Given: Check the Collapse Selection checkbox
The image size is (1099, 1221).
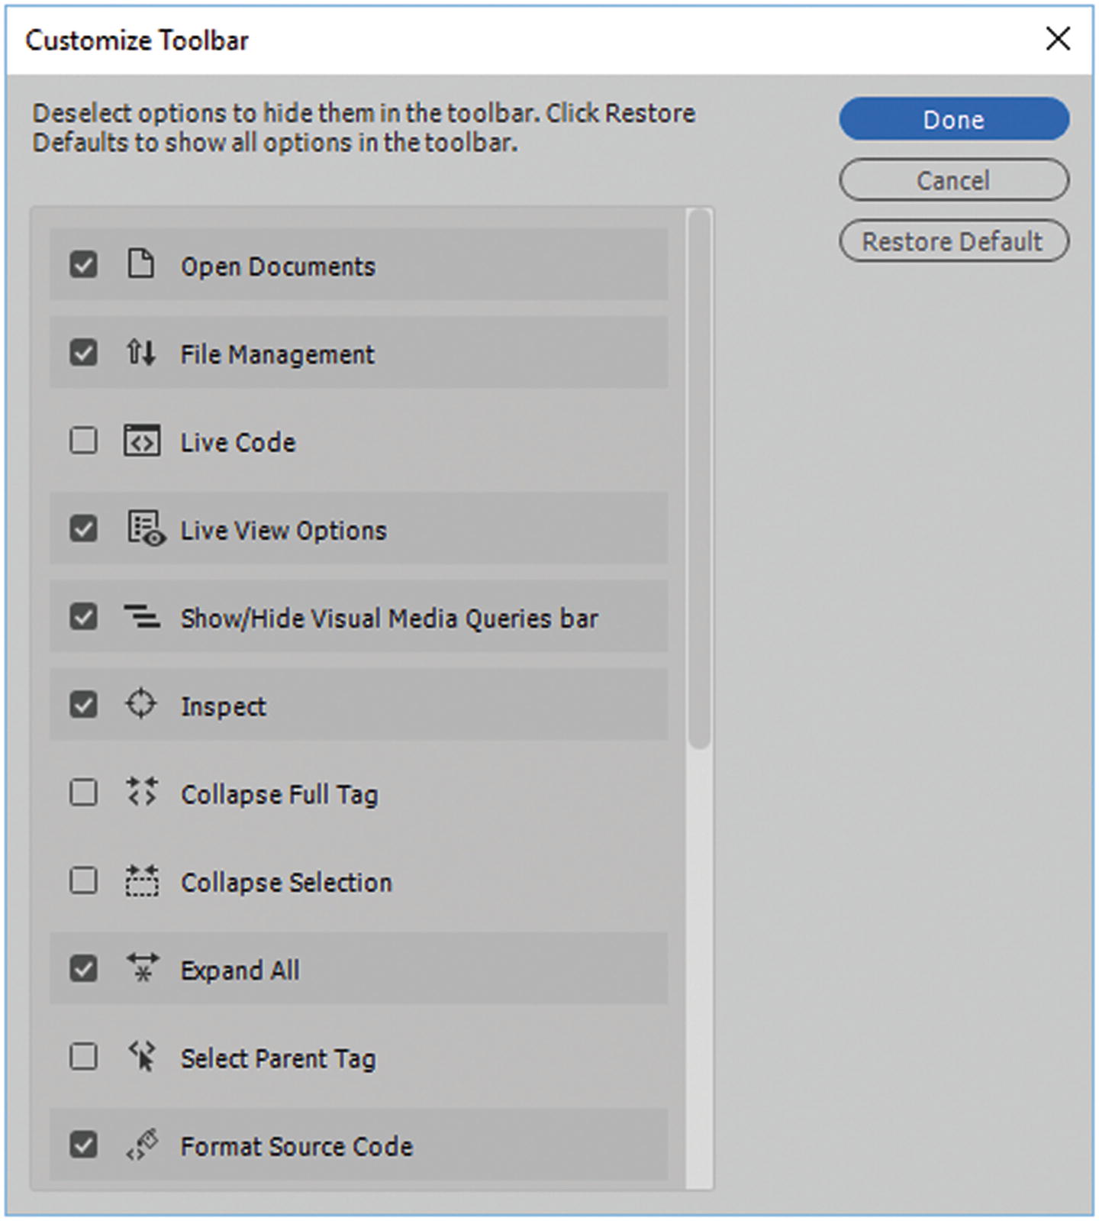Looking at the screenshot, I should pos(83,880).
